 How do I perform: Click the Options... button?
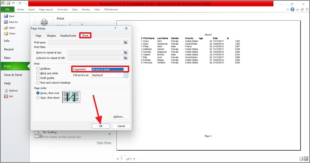[119, 117]
